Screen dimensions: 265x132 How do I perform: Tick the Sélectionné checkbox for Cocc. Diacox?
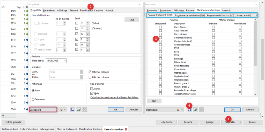[160, 27]
